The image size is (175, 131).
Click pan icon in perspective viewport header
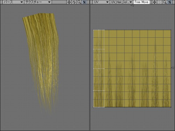pos(69,2)
